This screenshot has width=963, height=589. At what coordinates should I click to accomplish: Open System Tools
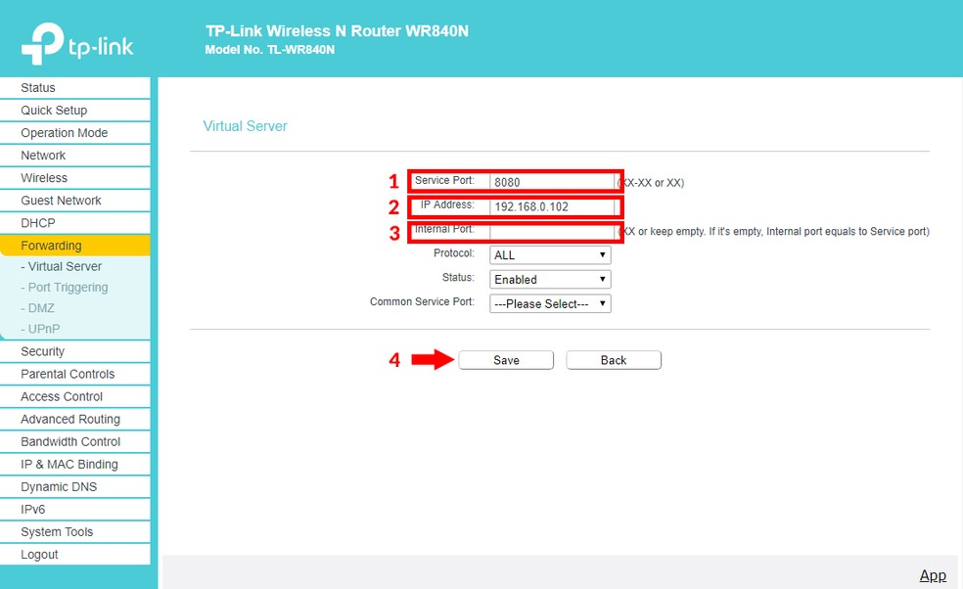[75, 532]
